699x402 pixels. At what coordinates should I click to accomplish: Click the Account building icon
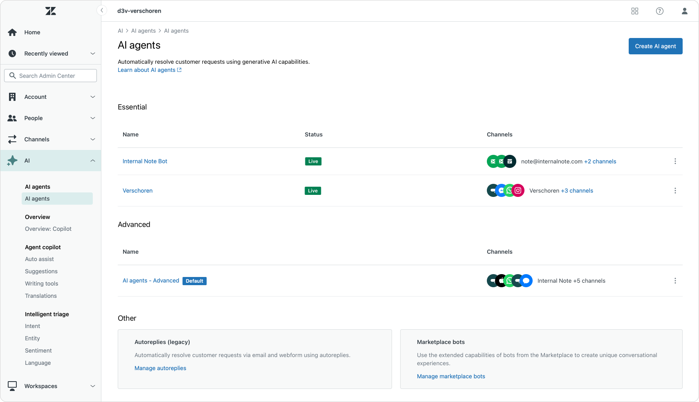pyautogui.click(x=12, y=97)
